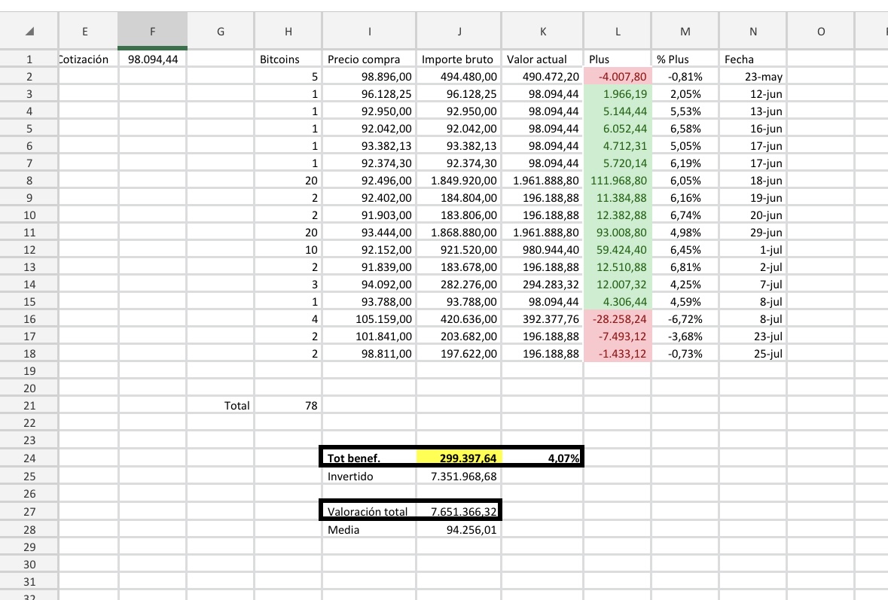The width and height of the screenshot is (888, 600).
Task: Click the valor actual 980.944,40 cell
Action: tap(542, 250)
